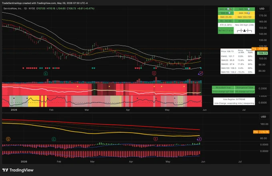Viewport: 272px width, 176px height.
Task: Click the 170.00 price axis label
Action: pos(263,16)
